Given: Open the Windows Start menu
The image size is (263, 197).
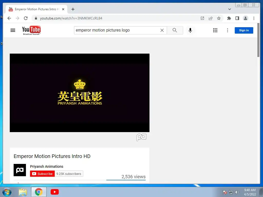Looking at the screenshot, I should [x=7, y=192].
